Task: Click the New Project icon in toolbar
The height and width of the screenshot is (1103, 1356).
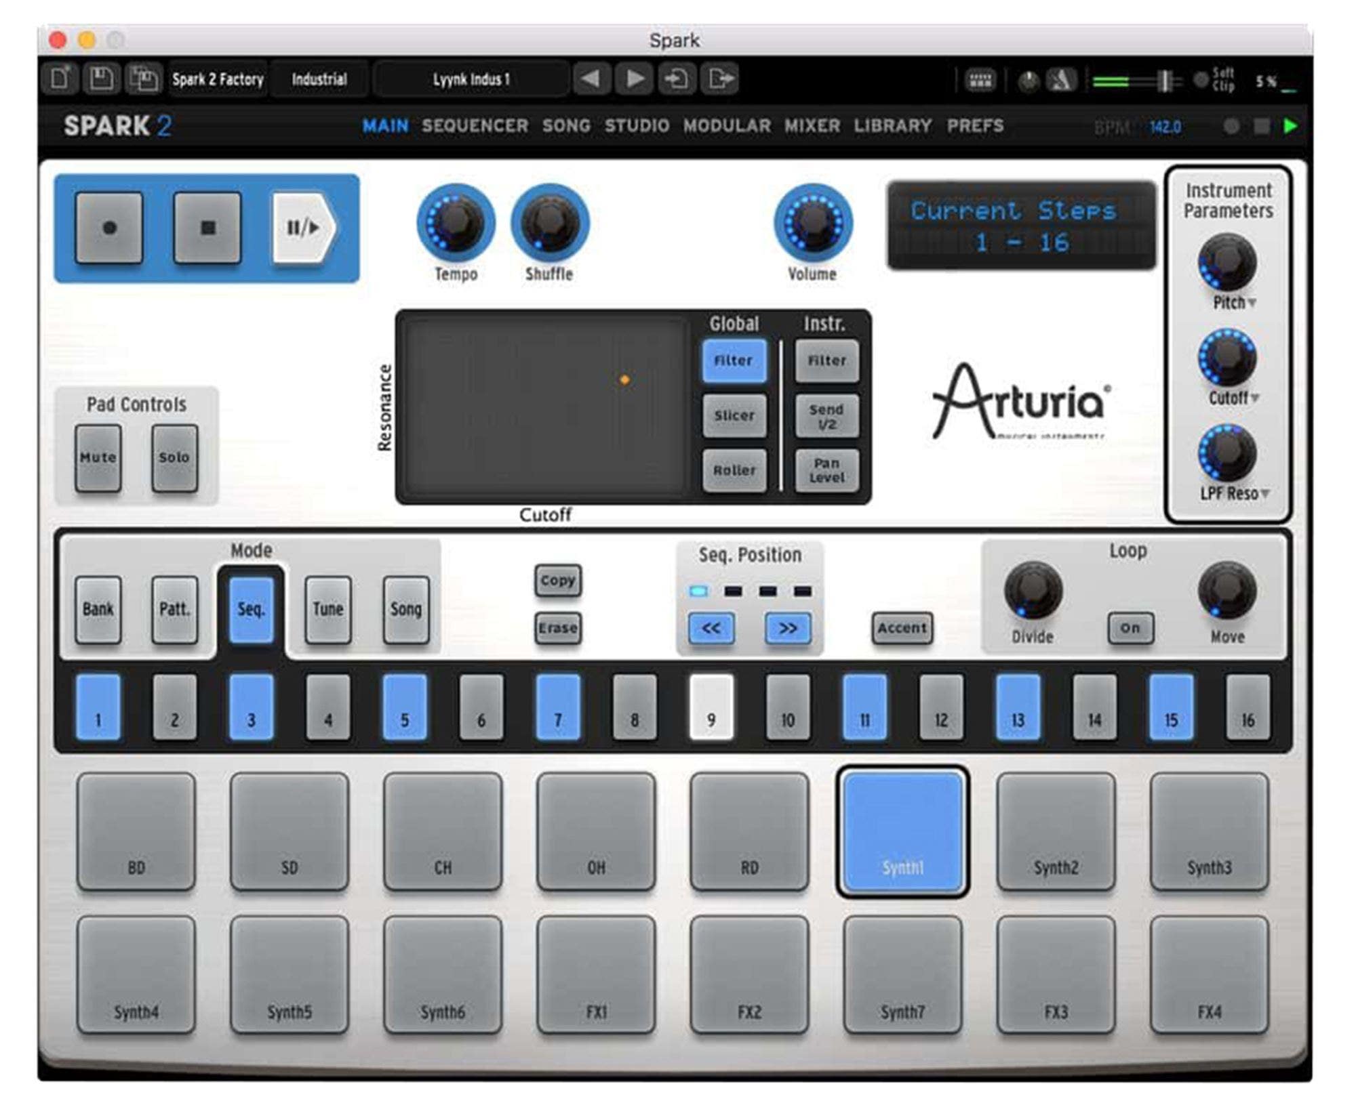Action: (61, 79)
